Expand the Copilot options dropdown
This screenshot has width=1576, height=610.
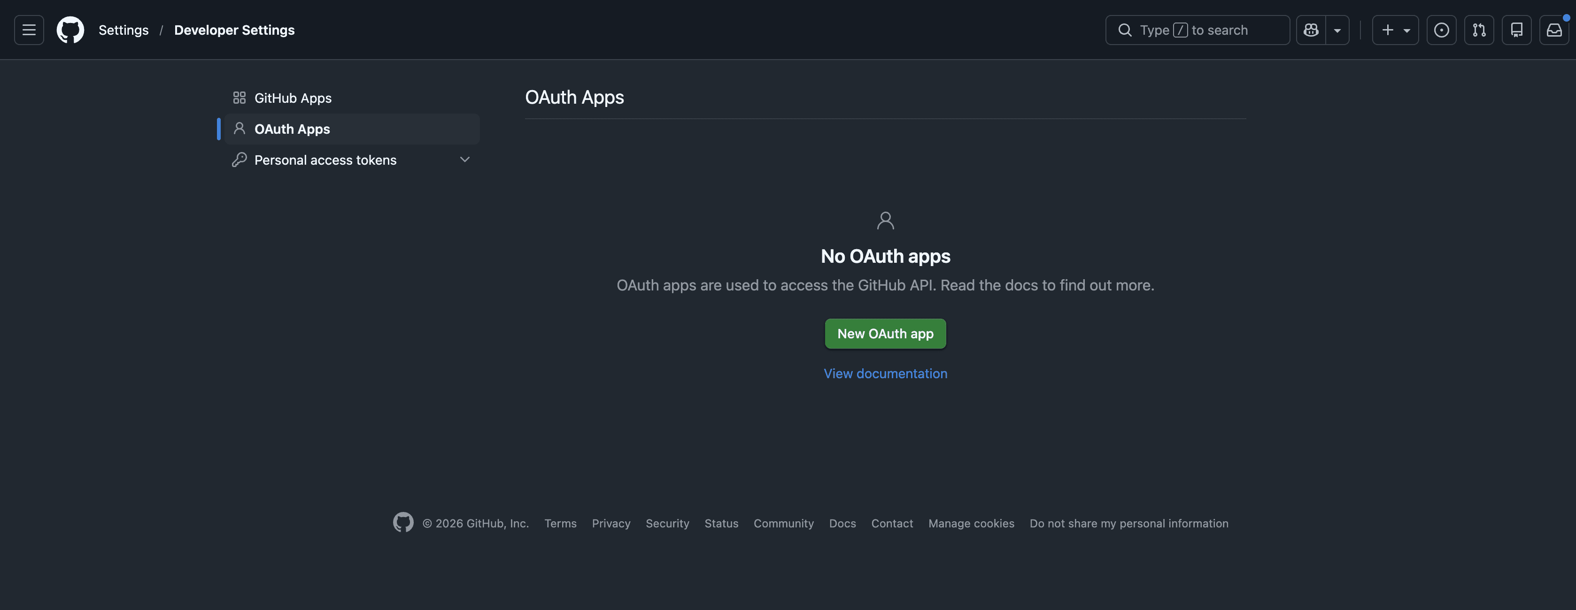point(1337,30)
